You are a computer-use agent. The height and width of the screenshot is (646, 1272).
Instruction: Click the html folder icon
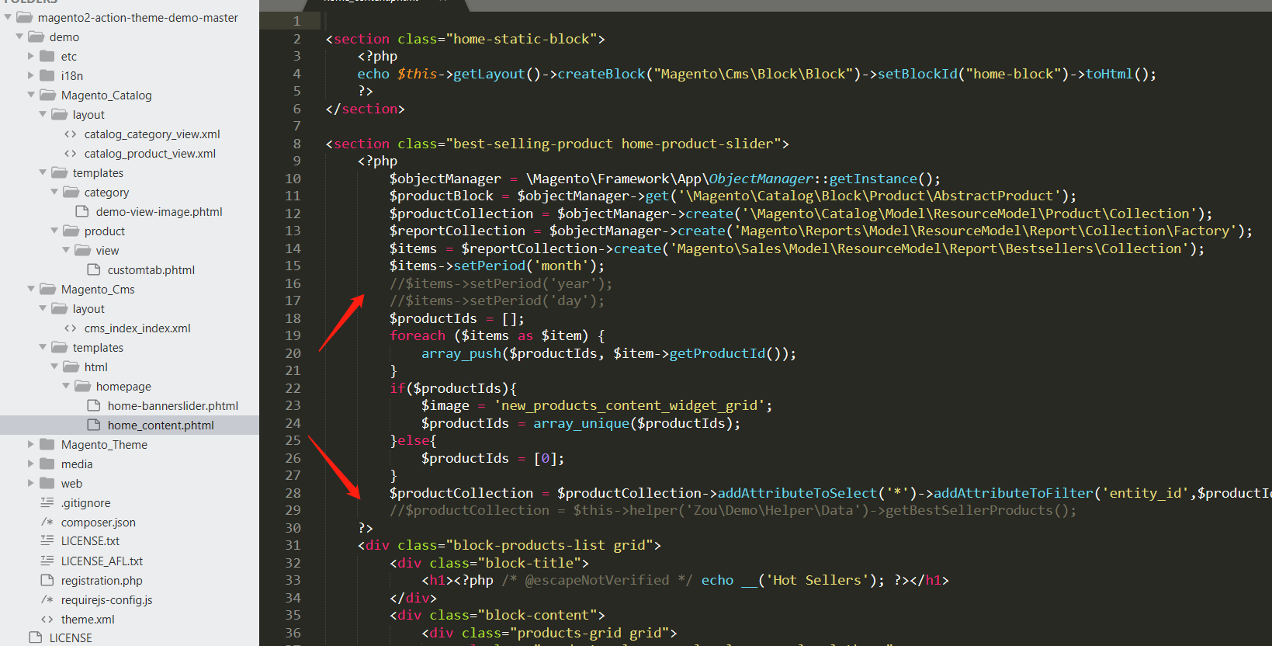[x=71, y=366]
